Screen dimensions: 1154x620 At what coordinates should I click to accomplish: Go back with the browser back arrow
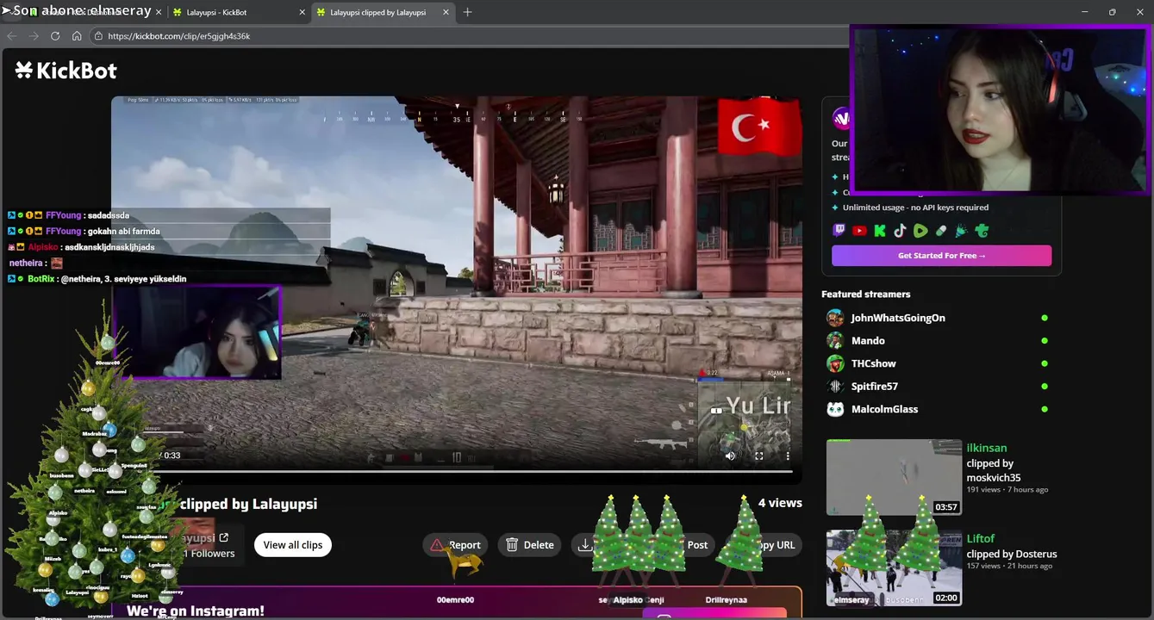click(12, 36)
